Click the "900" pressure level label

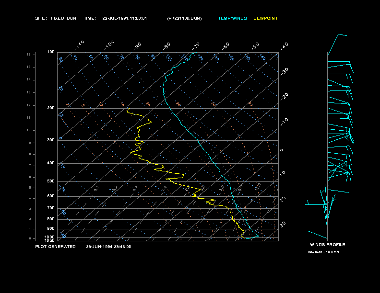[x=51, y=228]
